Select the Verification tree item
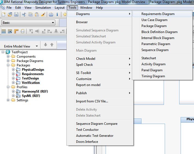Image resolution: width=194 pixels, height=154 pixels. tap(31, 83)
